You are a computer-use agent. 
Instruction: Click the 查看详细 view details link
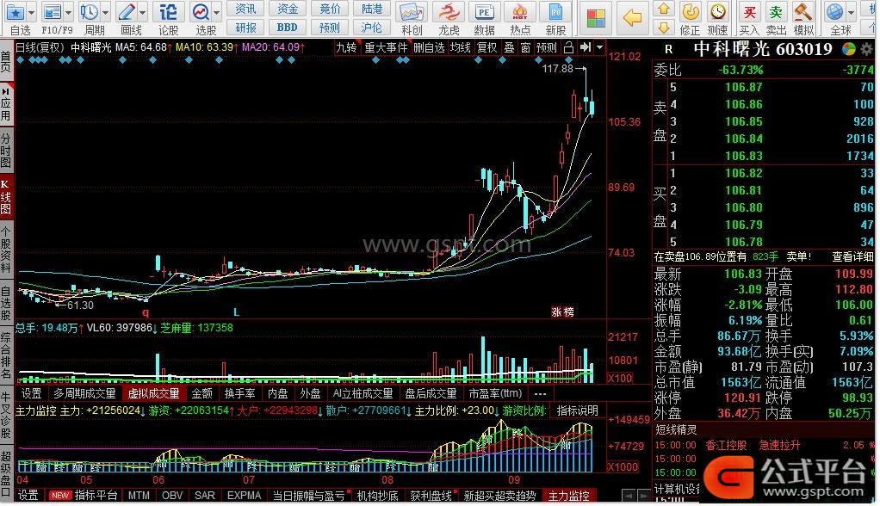[x=852, y=256]
